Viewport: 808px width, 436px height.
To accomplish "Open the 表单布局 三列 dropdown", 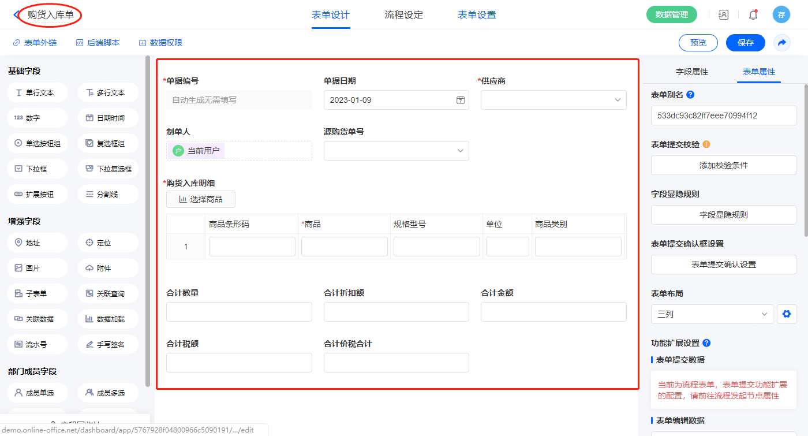I will (712, 314).
